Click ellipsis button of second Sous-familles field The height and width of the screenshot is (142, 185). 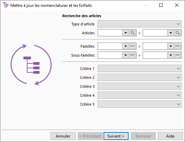[177, 55]
